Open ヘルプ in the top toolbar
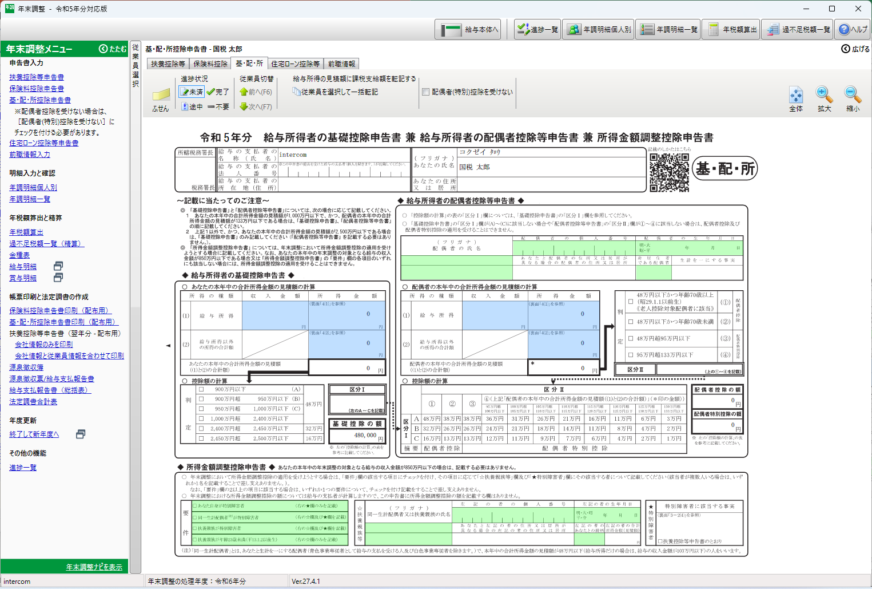 [853, 29]
